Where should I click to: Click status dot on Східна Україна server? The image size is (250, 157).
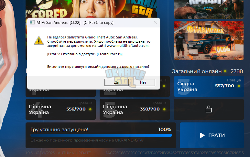coord(239,86)
